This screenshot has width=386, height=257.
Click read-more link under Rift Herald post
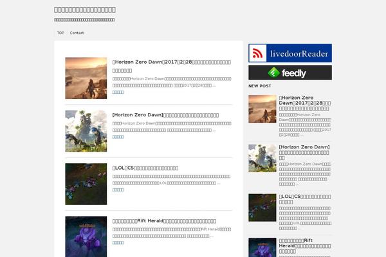click(x=118, y=242)
